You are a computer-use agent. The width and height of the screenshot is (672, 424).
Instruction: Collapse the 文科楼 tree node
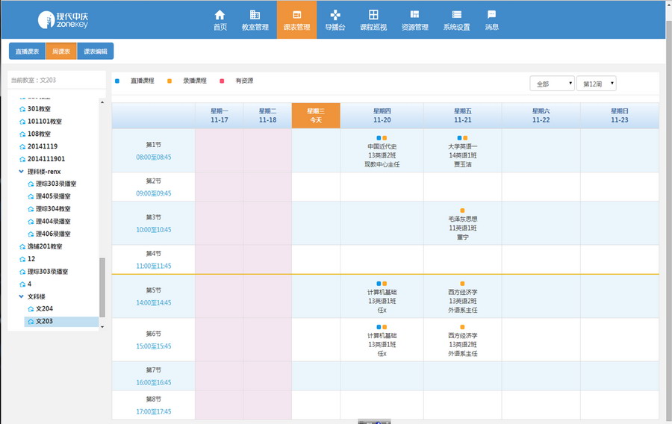coord(22,296)
